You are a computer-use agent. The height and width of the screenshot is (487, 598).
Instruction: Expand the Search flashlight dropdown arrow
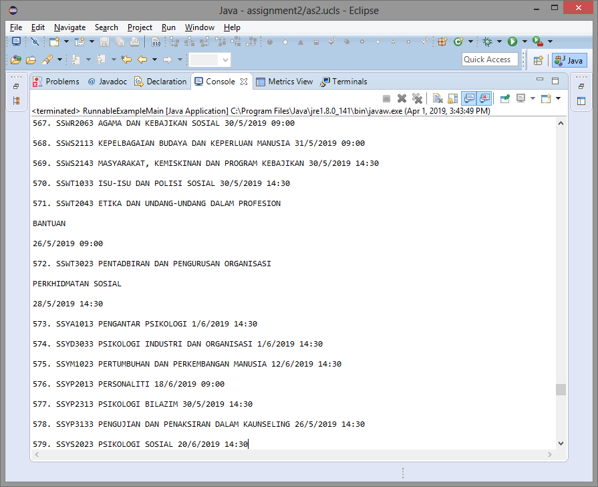(x=60, y=60)
